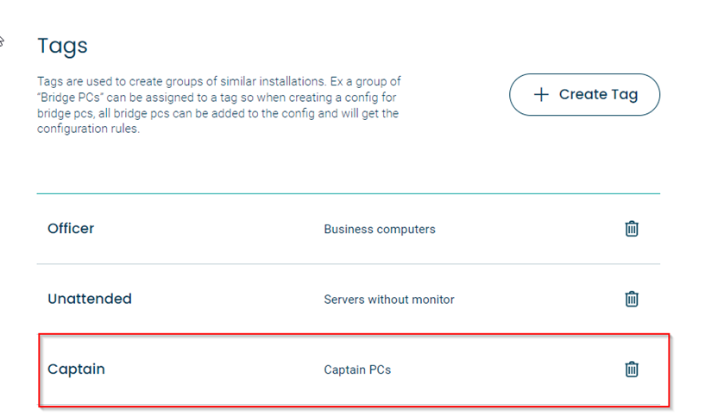This screenshot has width=705, height=417.
Task: Remove the Captain tag with trash icon
Action: pos(632,369)
